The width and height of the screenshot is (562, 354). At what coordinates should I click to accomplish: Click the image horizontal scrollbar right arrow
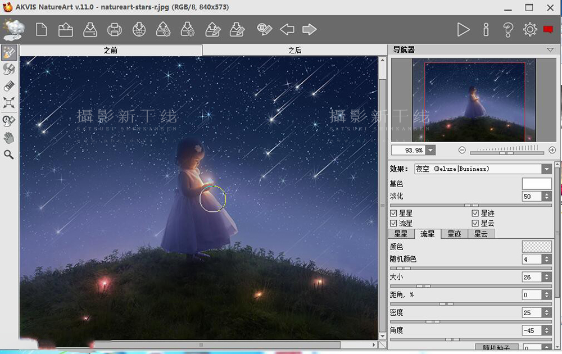[x=374, y=344]
